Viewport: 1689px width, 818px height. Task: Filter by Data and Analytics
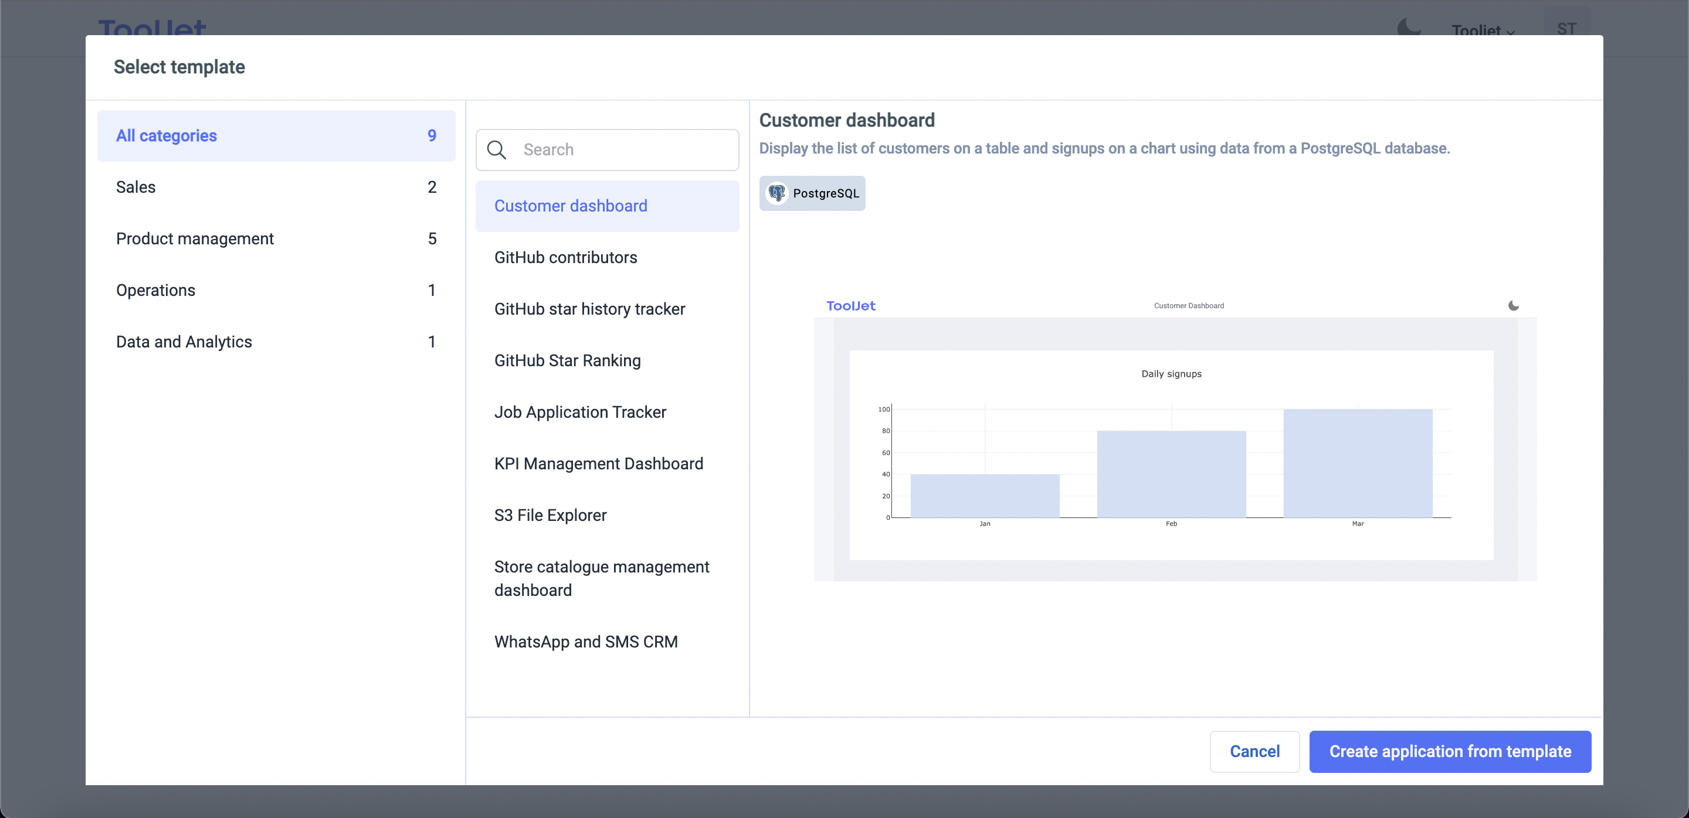tap(276, 342)
